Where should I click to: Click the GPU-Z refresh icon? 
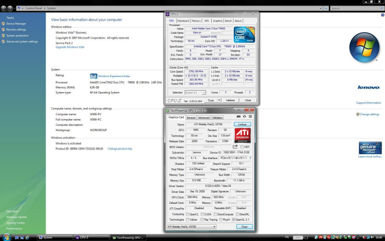coord(244,116)
